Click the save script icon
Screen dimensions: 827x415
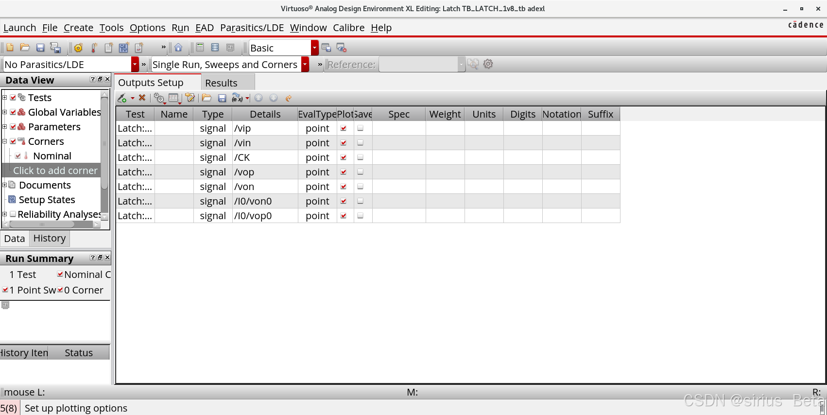55,48
